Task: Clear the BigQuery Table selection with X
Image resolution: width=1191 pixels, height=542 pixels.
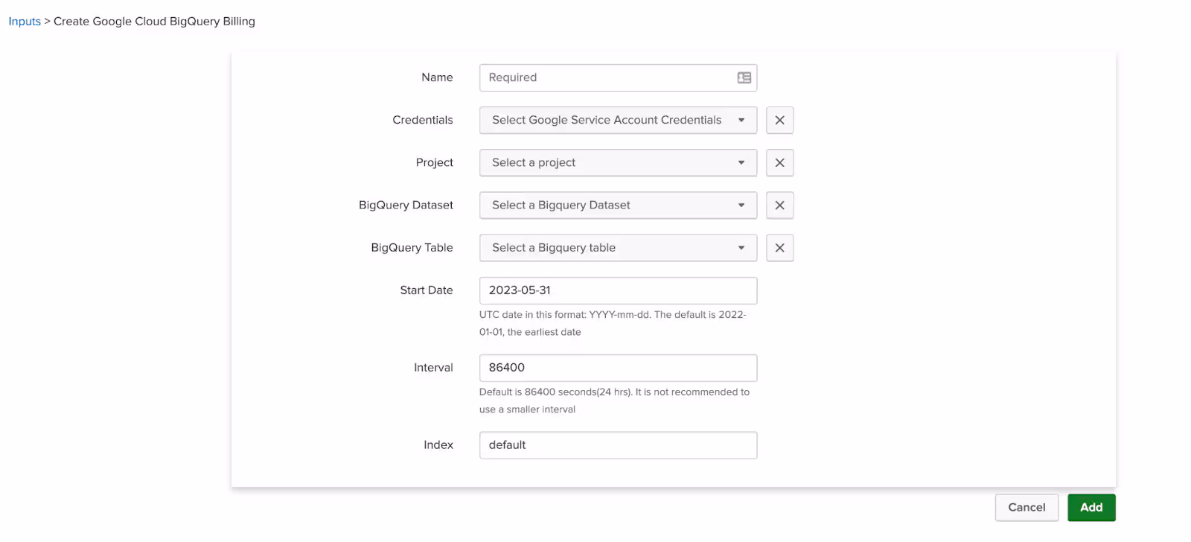Action: tap(779, 248)
